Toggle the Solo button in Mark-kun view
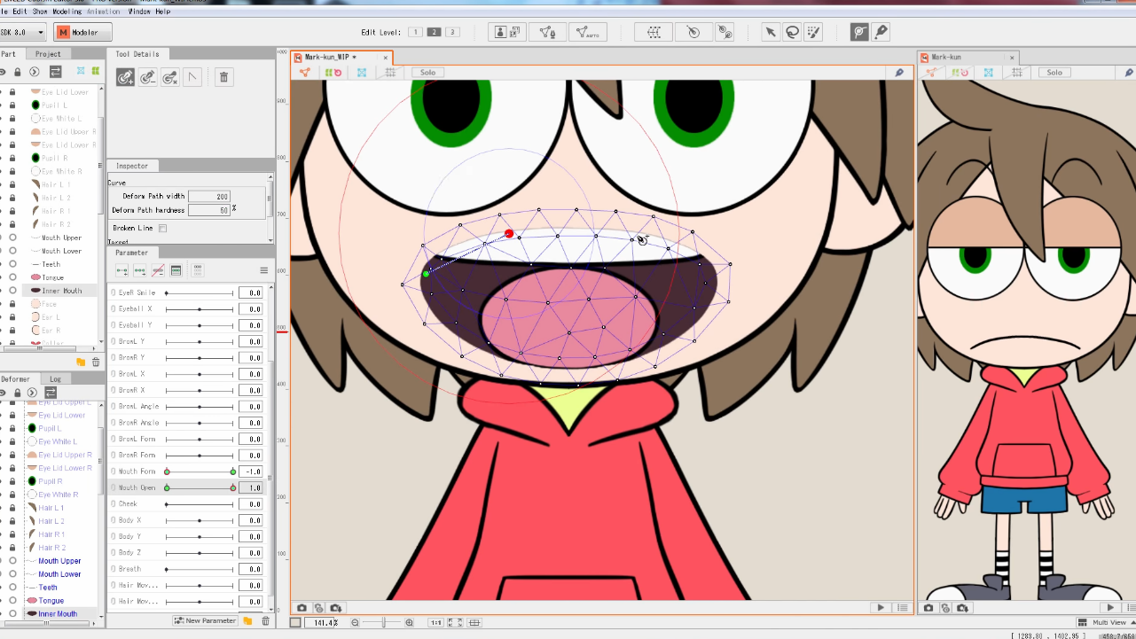This screenshot has width=1136, height=639. click(1054, 73)
